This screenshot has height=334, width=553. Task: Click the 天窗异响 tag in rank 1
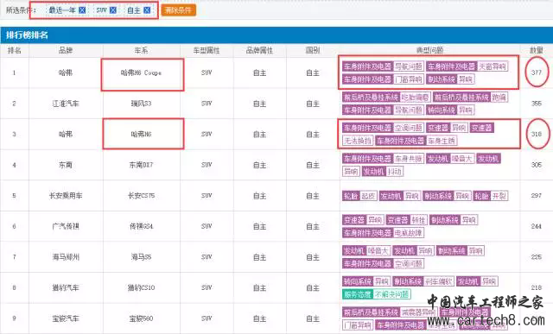[492, 66]
